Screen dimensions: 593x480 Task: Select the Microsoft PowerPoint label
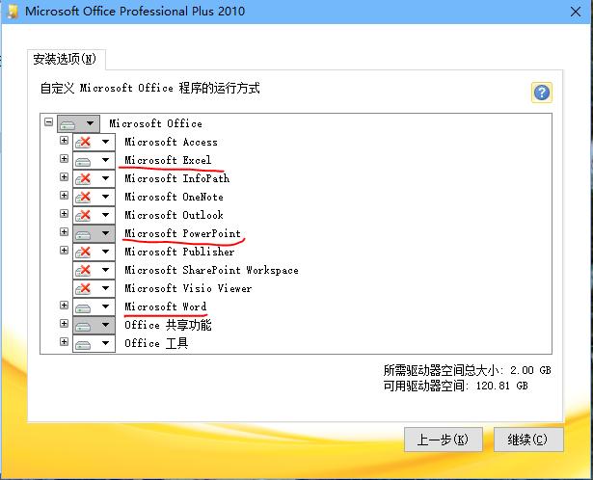182,233
